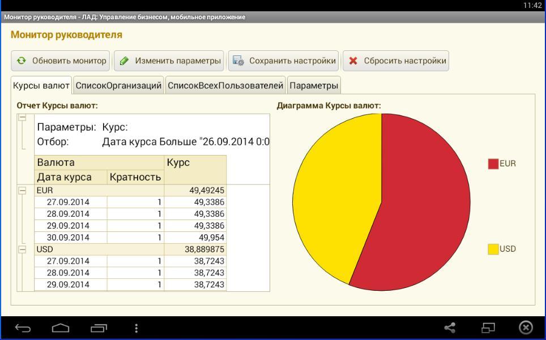Viewport: 546px width, 340px height.
Task: Tap the share icon in navigation bar
Action: click(x=450, y=328)
